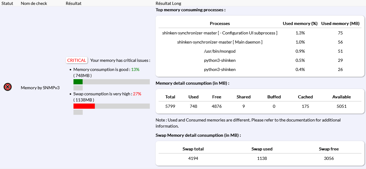Click the Résultat column header

coord(74,3)
